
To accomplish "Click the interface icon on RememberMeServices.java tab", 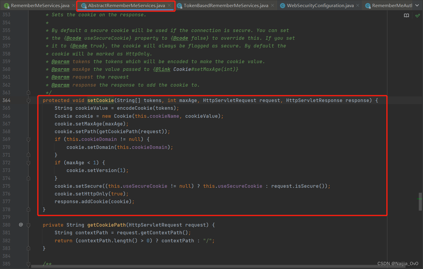I will coord(7,6).
